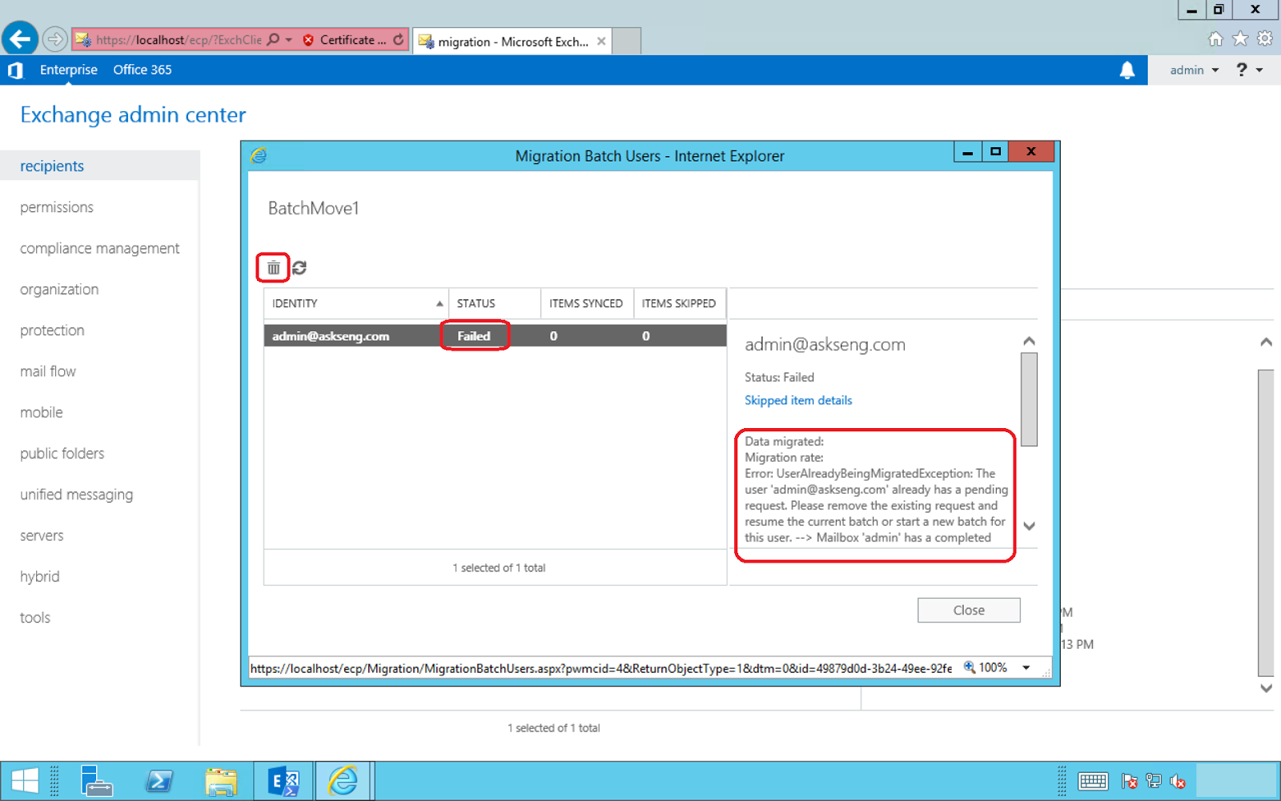Sort by the IDENTITY column arrow
This screenshot has width=1281, height=801.
[x=439, y=303]
